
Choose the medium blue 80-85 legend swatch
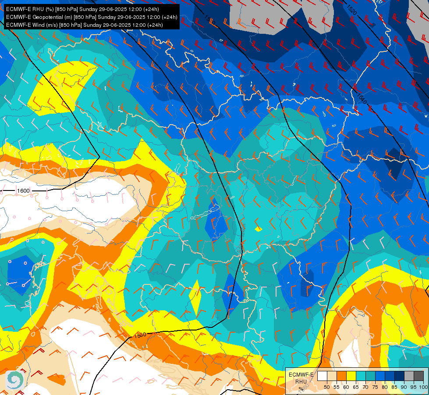[x=390, y=376]
